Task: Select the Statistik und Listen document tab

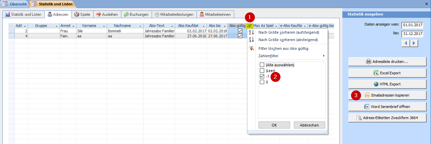Action: (x=52, y=4)
